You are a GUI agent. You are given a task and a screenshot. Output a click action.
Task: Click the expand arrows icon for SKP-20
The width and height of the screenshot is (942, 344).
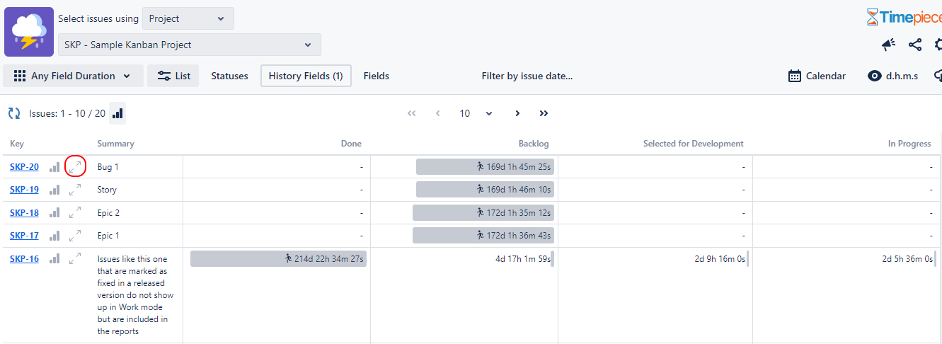(x=75, y=167)
